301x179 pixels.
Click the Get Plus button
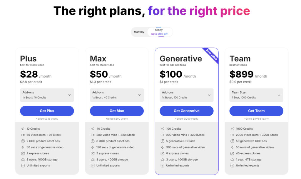[47, 111]
